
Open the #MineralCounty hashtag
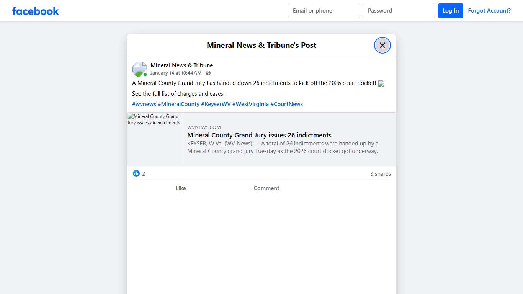(x=179, y=104)
